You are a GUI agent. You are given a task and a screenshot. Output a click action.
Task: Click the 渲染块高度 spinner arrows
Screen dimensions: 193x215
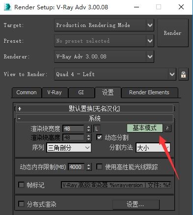click(88, 137)
